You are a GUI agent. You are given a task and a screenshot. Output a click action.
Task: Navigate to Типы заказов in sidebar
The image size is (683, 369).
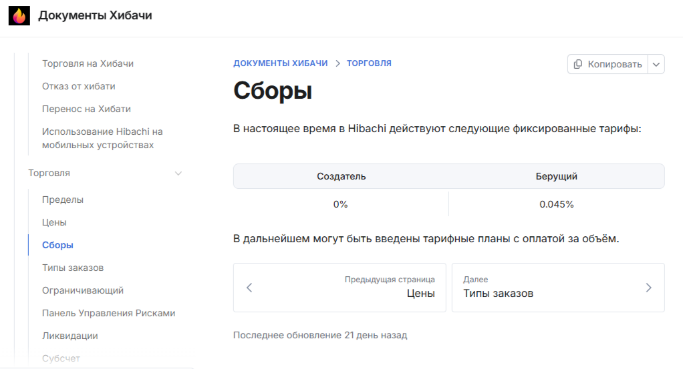(x=73, y=268)
